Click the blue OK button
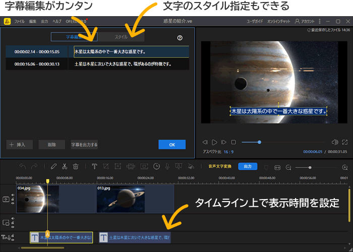 point(172,145)
